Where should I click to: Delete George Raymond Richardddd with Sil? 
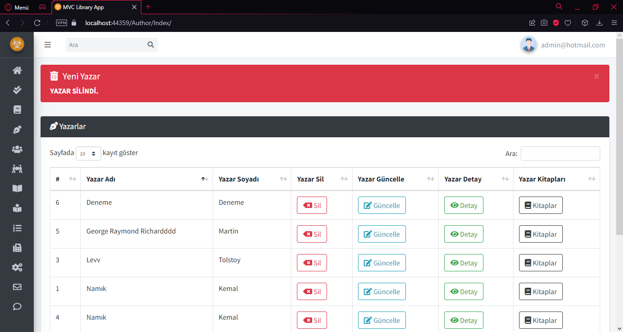coord(312,234)
